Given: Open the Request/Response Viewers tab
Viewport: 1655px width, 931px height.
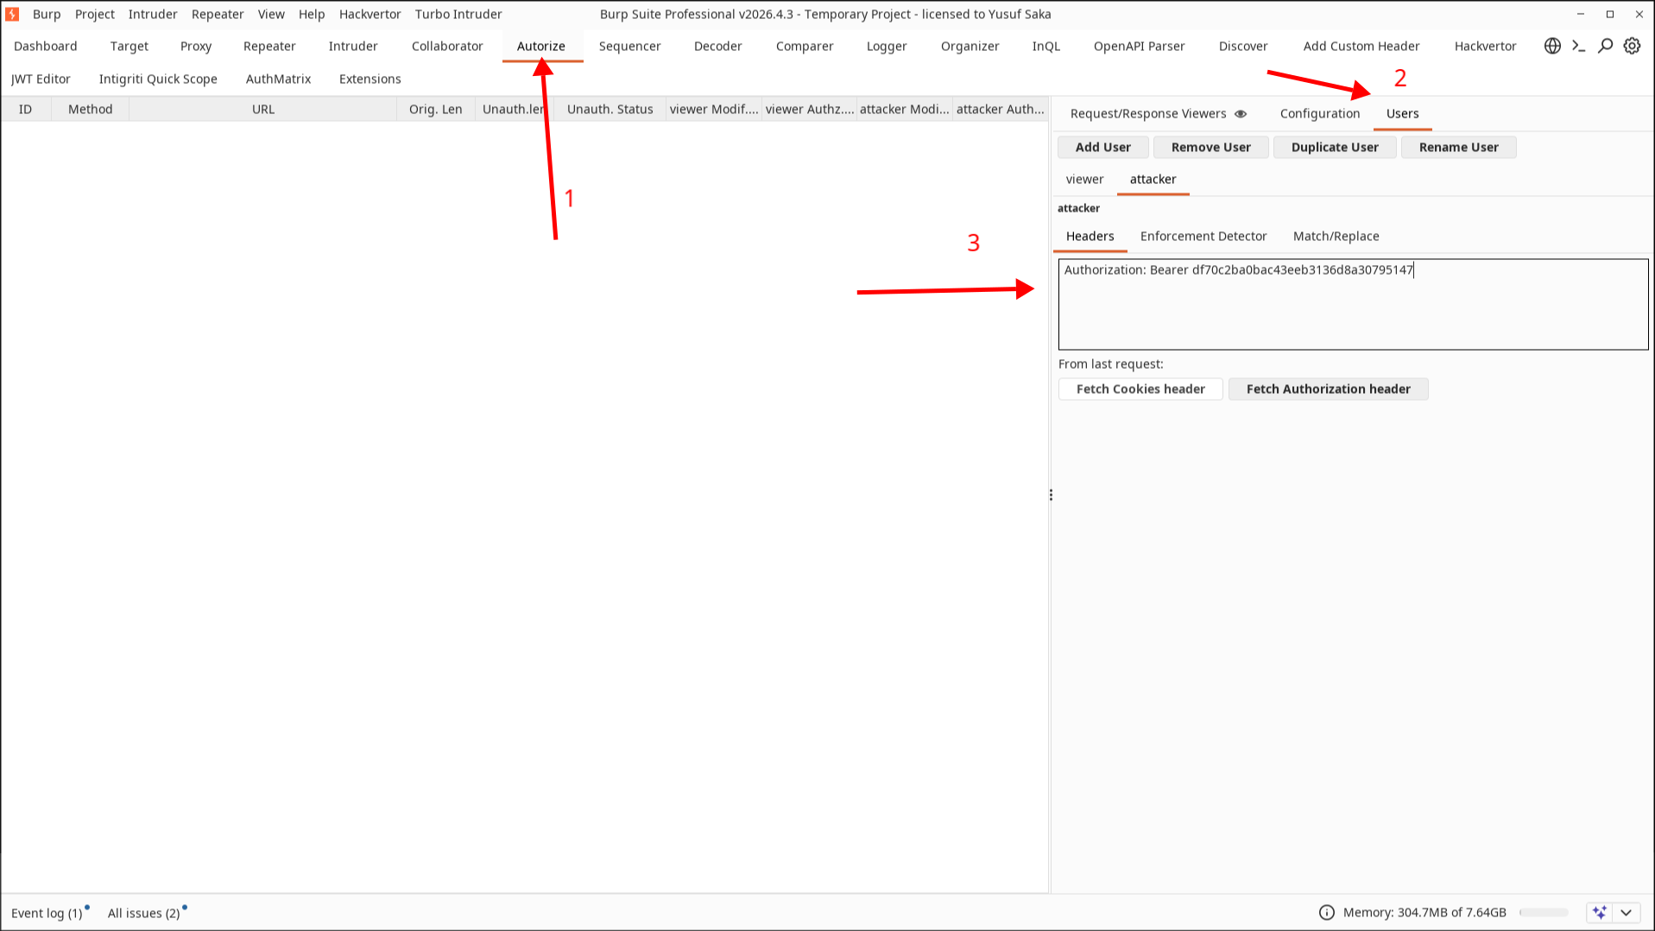Looking at the screenshot, I should 1148,113.
